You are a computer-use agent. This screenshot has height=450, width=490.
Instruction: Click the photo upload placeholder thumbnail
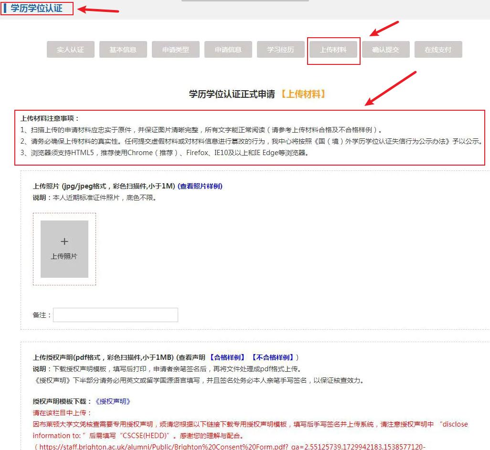64,248
